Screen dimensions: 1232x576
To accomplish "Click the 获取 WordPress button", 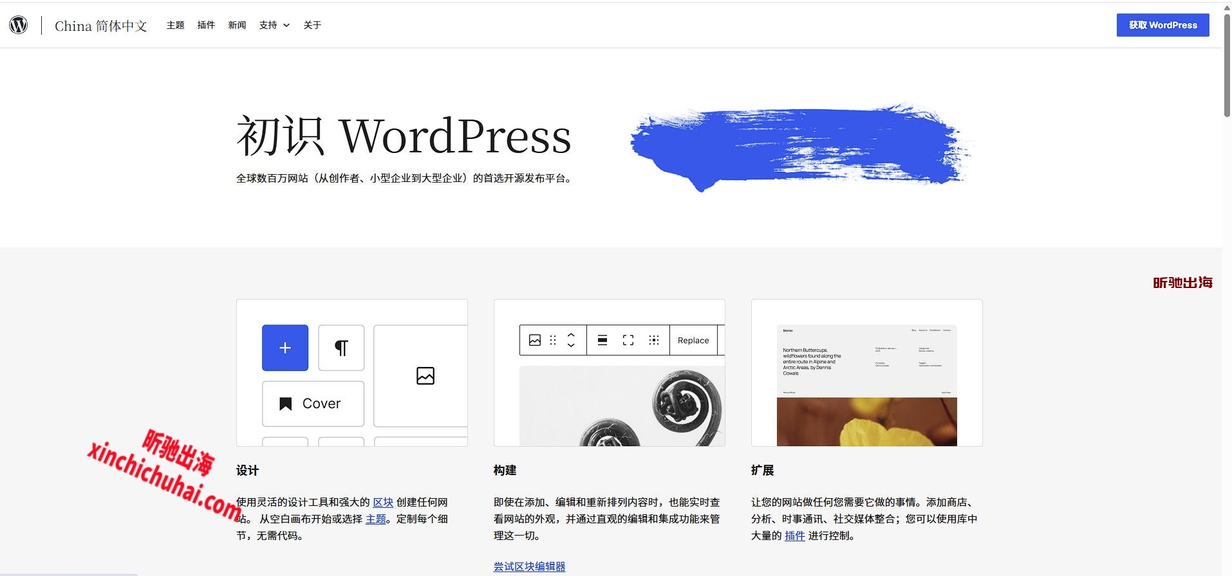I will tap(1162, 25).
